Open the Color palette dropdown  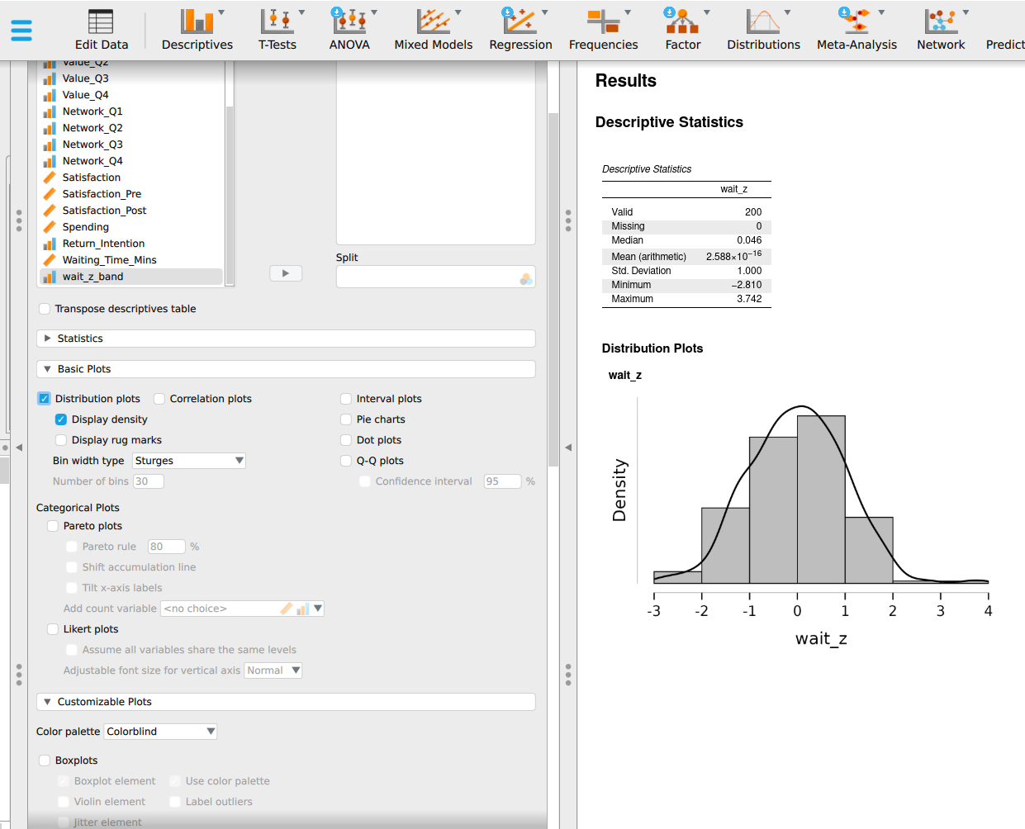[x=160, y=732]
